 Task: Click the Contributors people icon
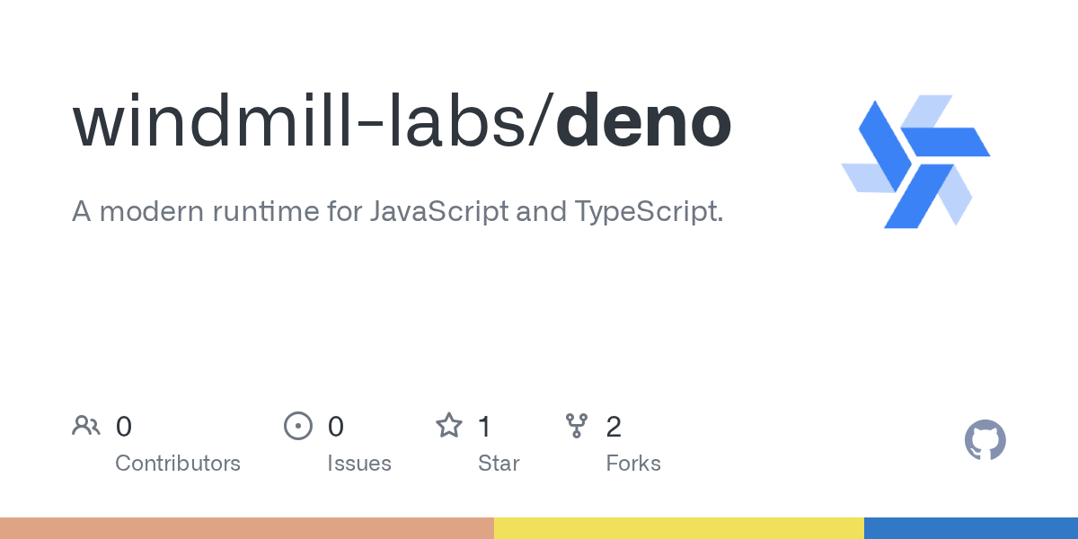[86, 426]
